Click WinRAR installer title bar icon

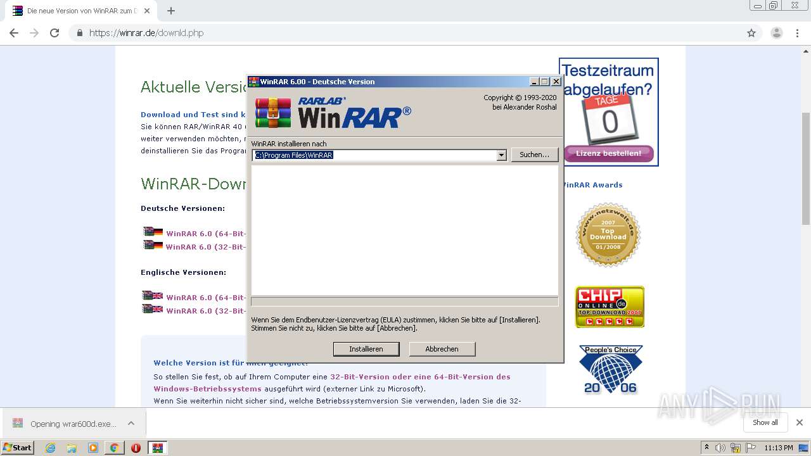[254, 82]
